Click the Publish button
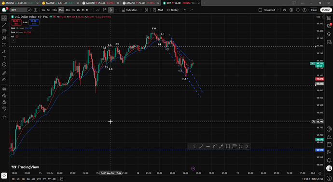 (326, 10)
